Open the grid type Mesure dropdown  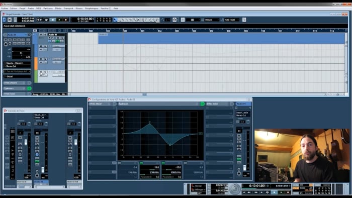(212, 20)
